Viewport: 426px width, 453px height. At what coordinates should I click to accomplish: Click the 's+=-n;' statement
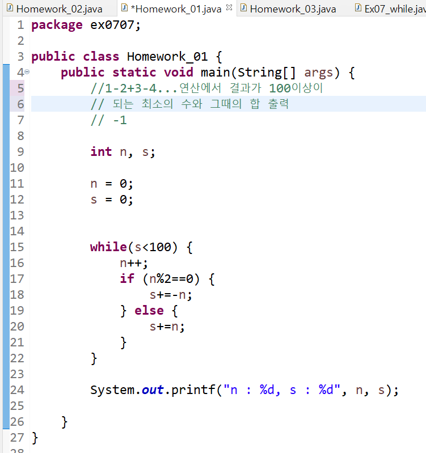[171, 295]
